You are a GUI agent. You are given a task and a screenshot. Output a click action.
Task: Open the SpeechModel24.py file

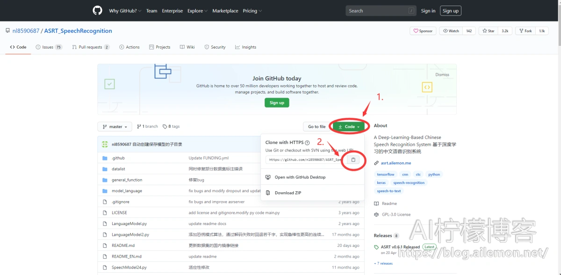click(x=129, y=268)
